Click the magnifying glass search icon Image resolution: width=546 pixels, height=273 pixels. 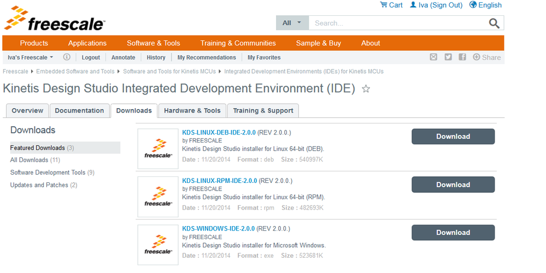pyautogui.click(x=494, y=23)
